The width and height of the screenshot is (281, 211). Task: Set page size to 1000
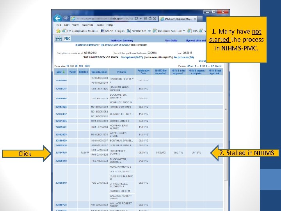87,66
